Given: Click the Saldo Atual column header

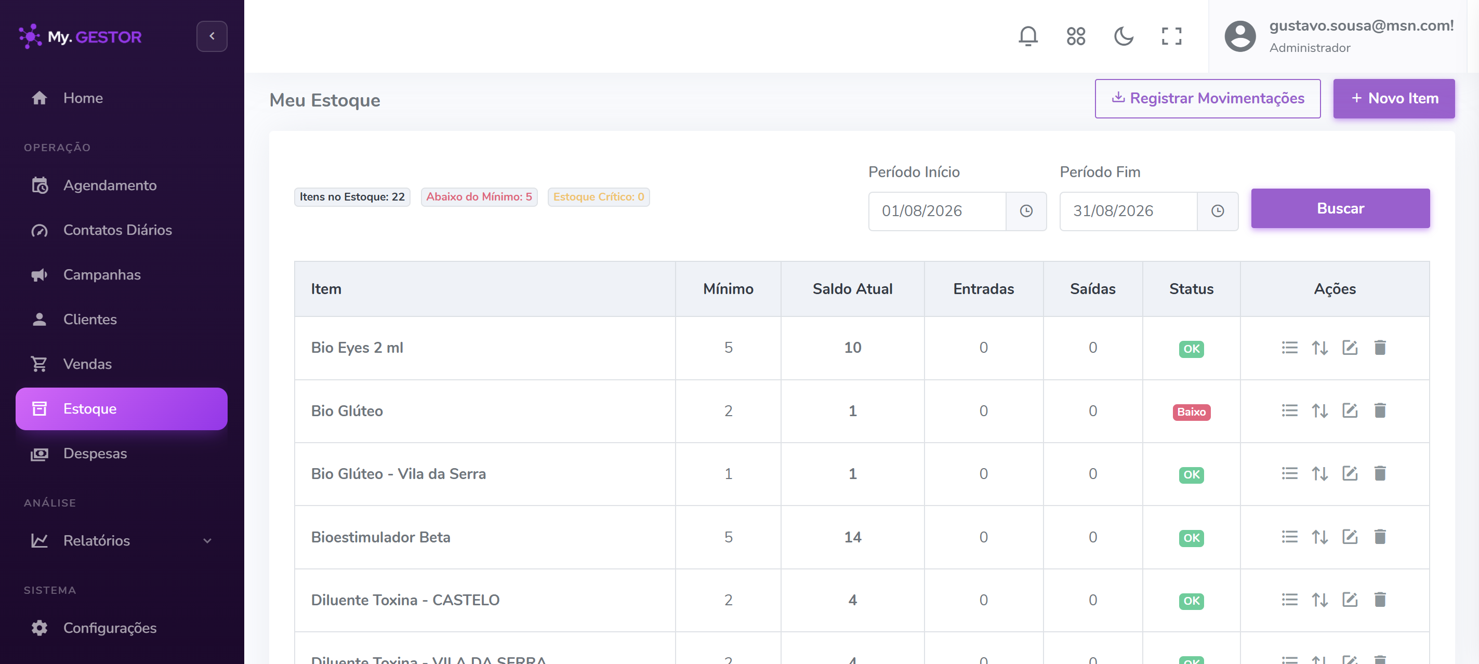Looking at the screenshot, I should coord(852,289).
